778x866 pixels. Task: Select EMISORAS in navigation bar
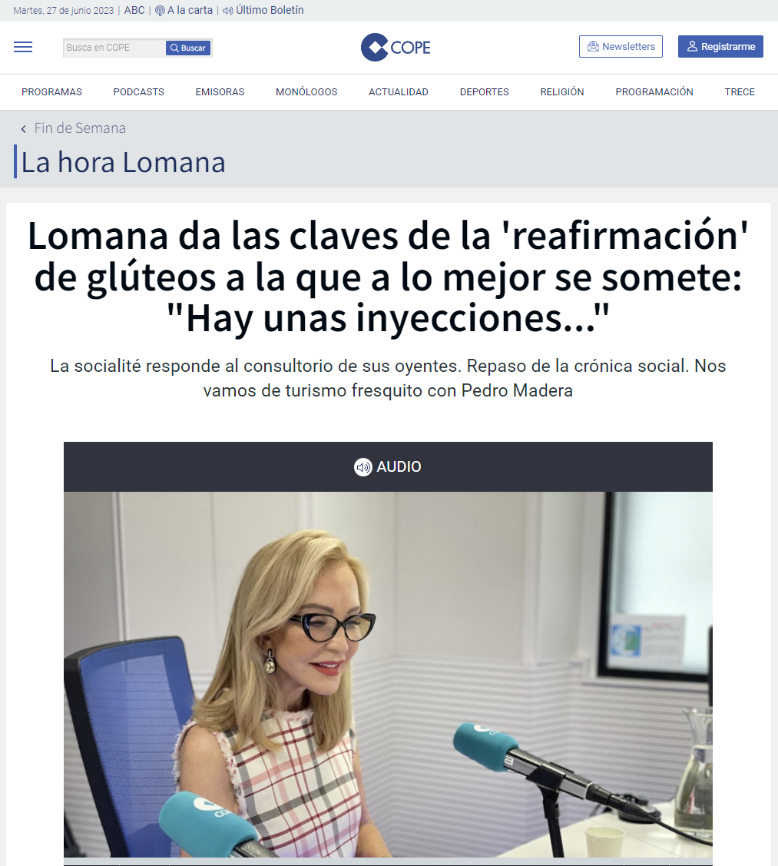[220, 92]
